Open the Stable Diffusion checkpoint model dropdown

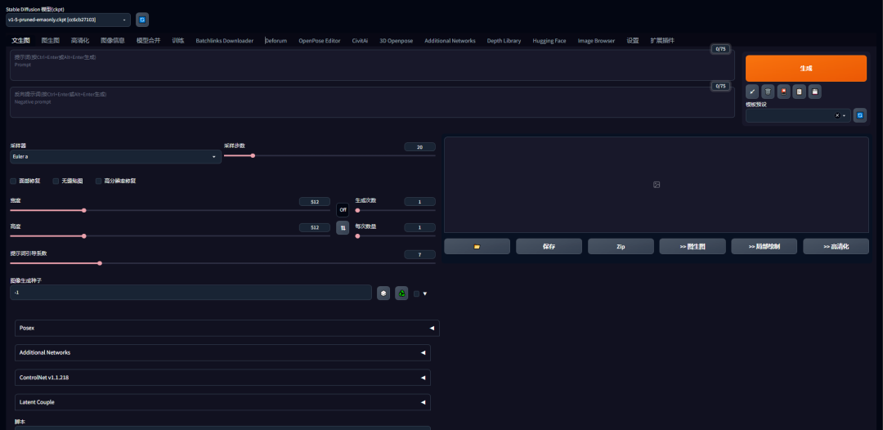click(x=68, y=19)
